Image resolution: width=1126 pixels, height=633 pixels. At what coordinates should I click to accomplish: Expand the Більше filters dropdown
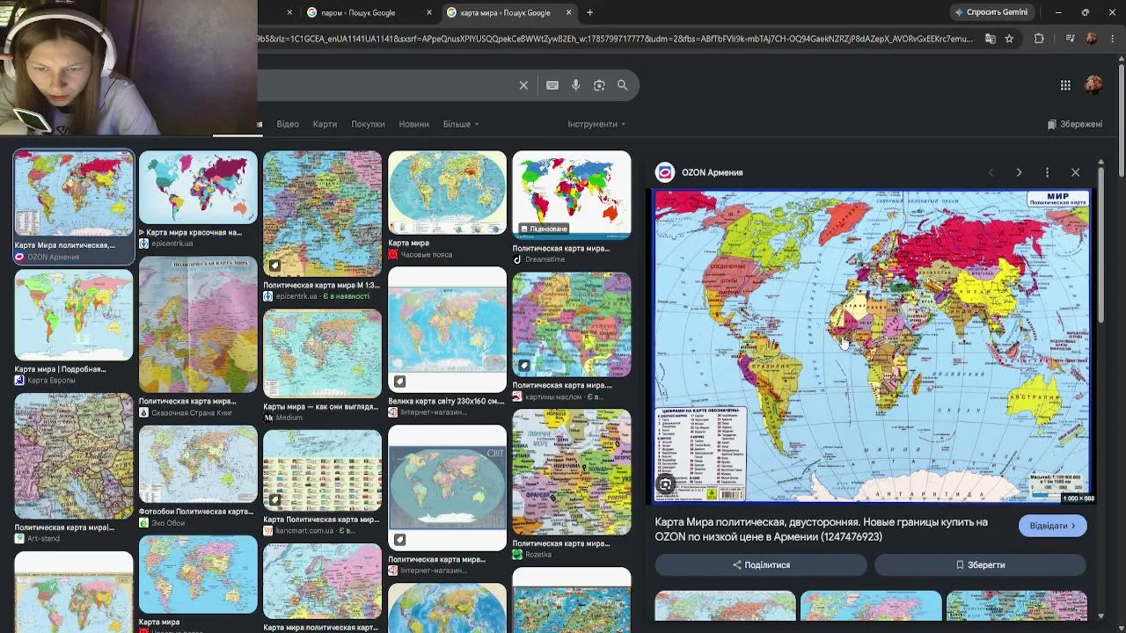(x=460, y=124)
